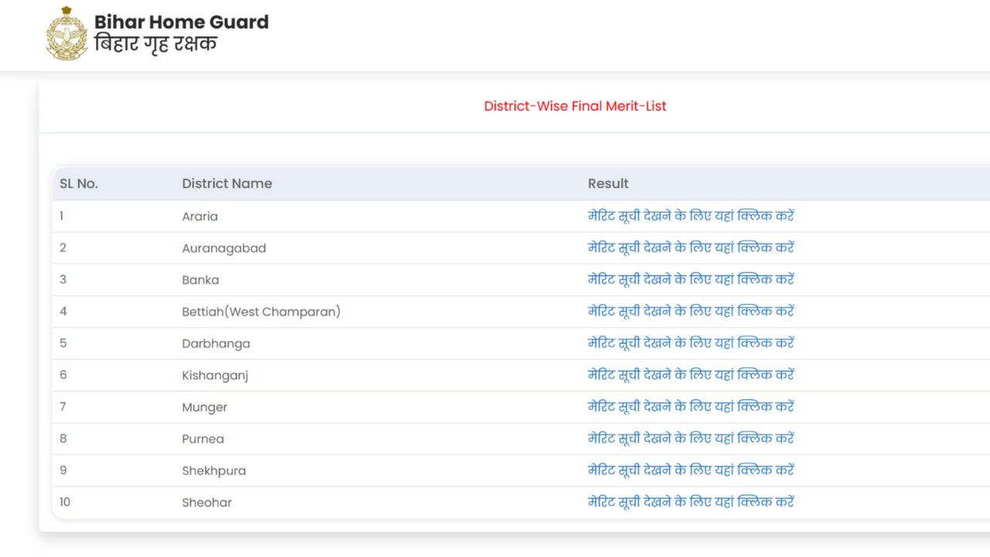Open the Bettiah (West Champaran) merit list link
Image resolution: width=990 pixels, height=557 pixels.
click(x=691, y=311)
